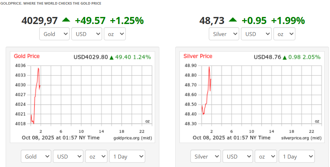Click the small green triangle in the Silver Price chart header

(x=284, y=57)
